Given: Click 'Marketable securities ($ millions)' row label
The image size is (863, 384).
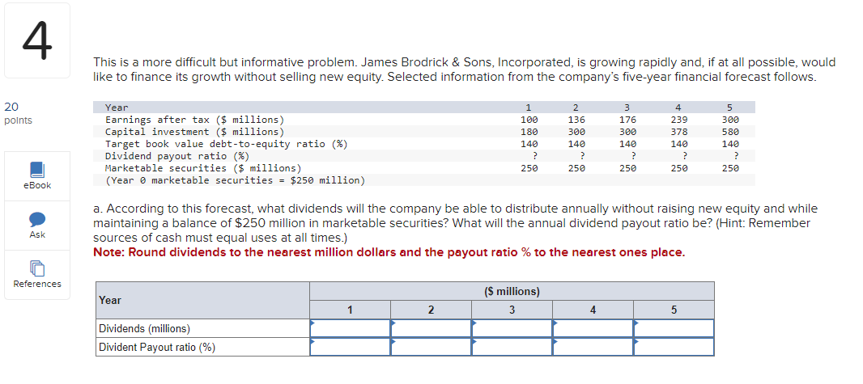Looking at the screenshot, I should coord(203,168).
